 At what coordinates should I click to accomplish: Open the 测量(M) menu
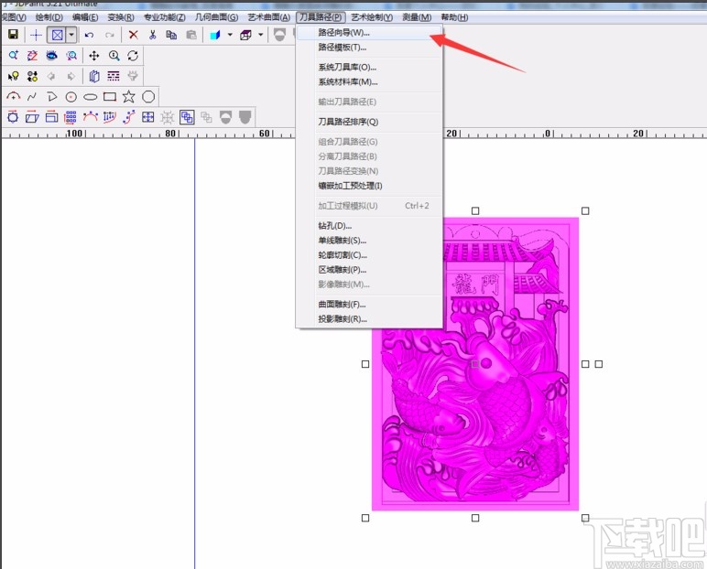click(417, 17)
